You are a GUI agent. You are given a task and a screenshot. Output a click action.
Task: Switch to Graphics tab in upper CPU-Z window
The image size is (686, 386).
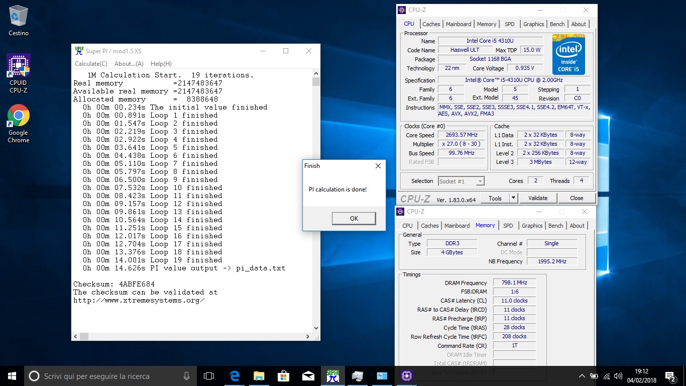click(x=533, y=24)
